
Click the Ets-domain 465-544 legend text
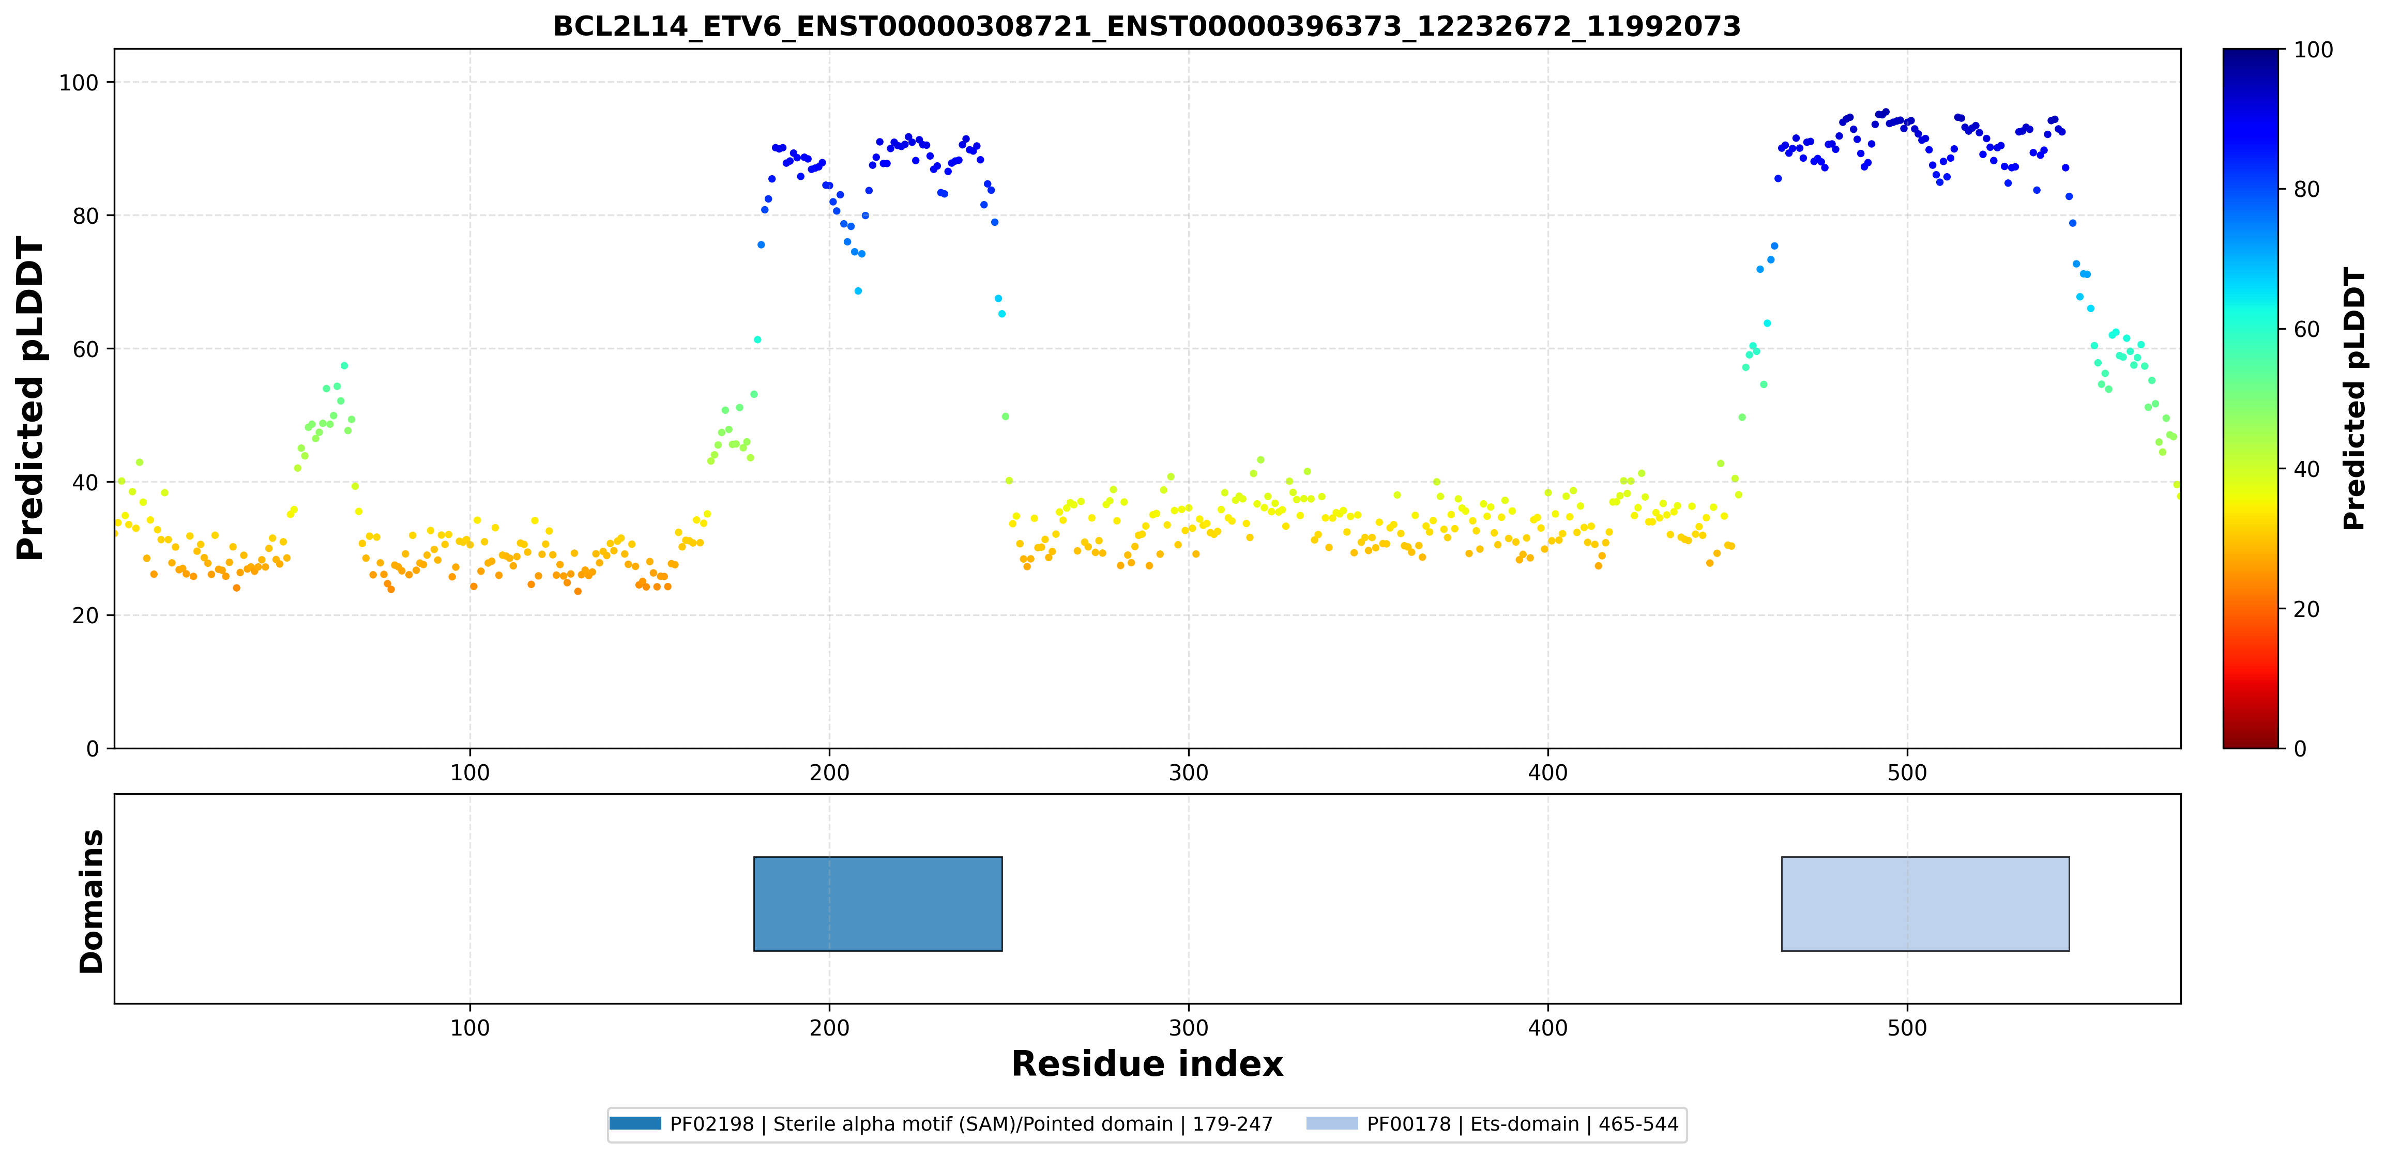tap(1523, 1124)
